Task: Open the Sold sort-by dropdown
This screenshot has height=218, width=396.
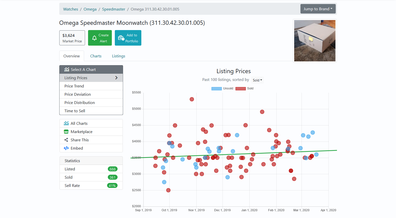Action: click(x=257, y=80)
